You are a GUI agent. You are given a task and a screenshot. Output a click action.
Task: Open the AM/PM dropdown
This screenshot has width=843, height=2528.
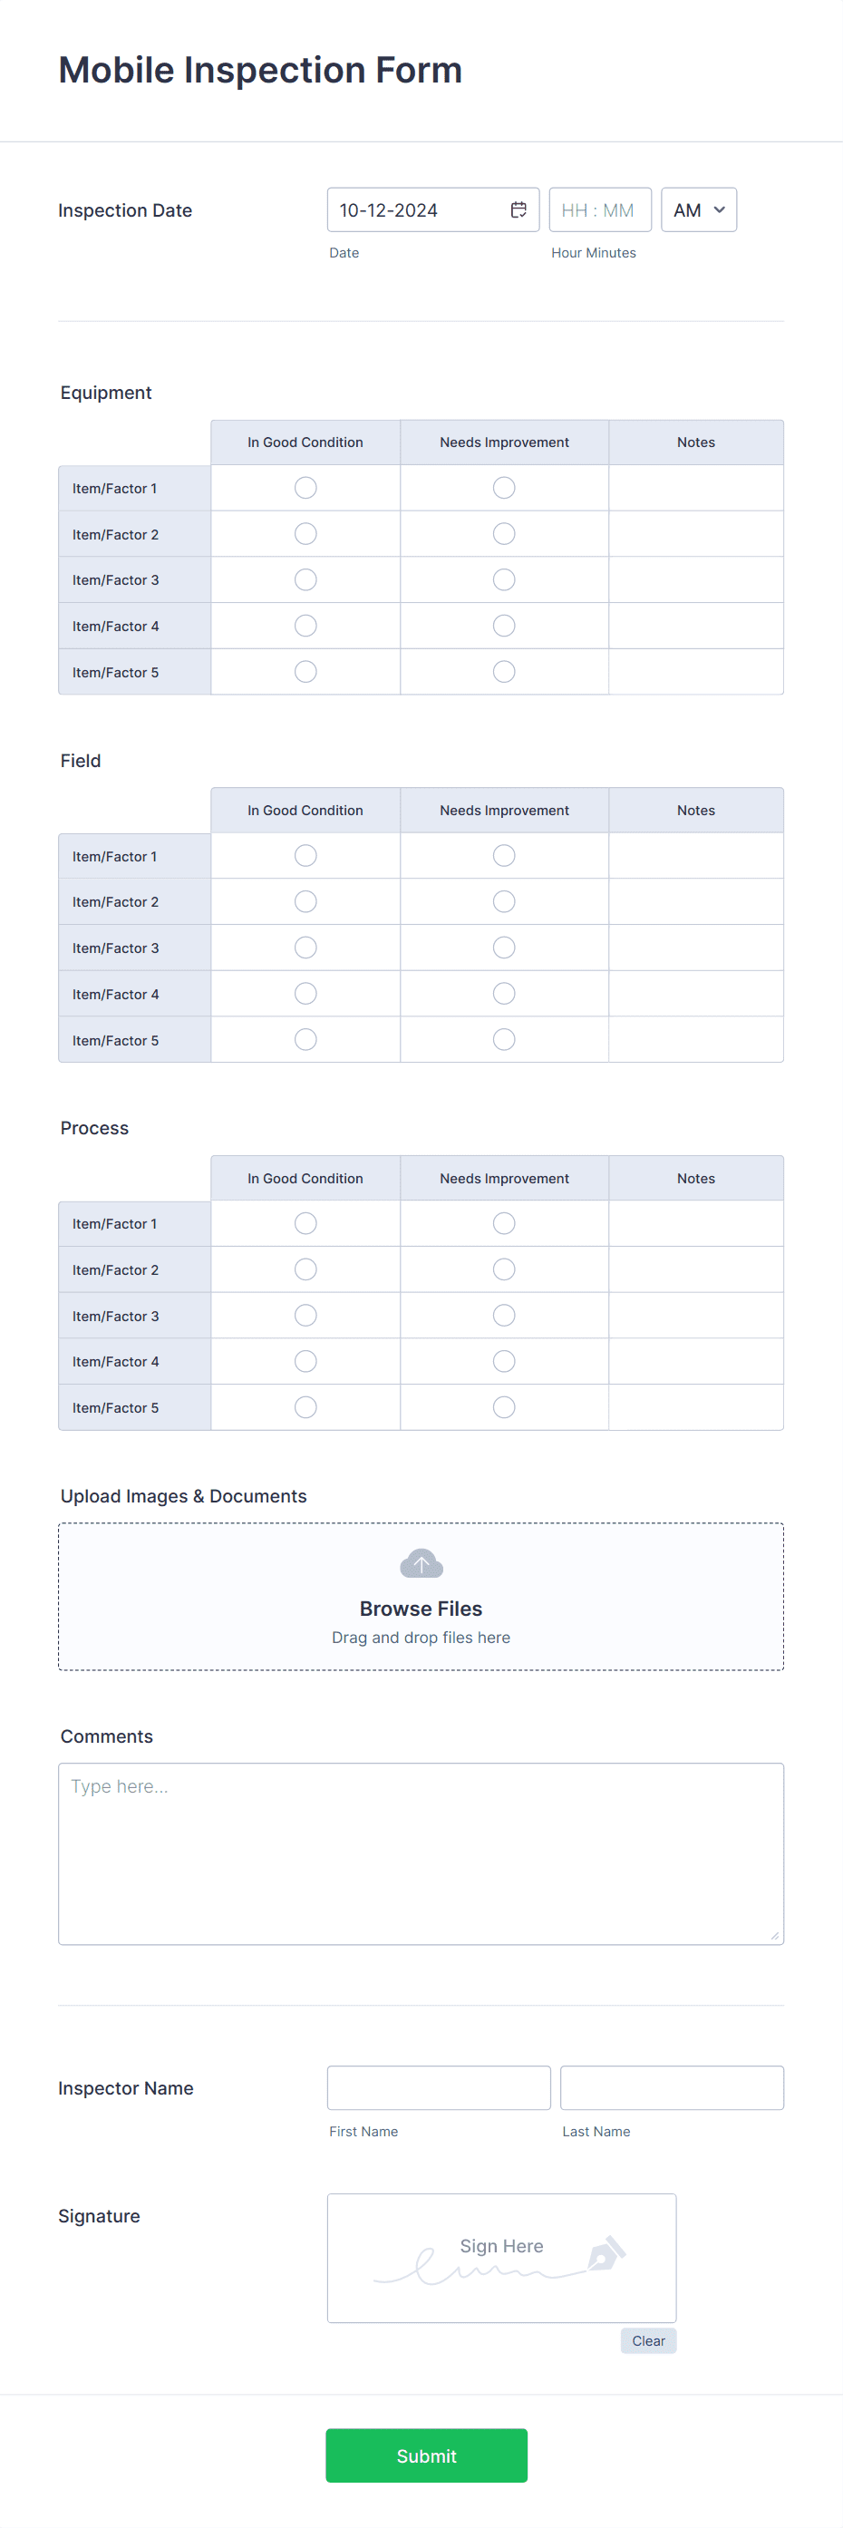tap(698, 209)
